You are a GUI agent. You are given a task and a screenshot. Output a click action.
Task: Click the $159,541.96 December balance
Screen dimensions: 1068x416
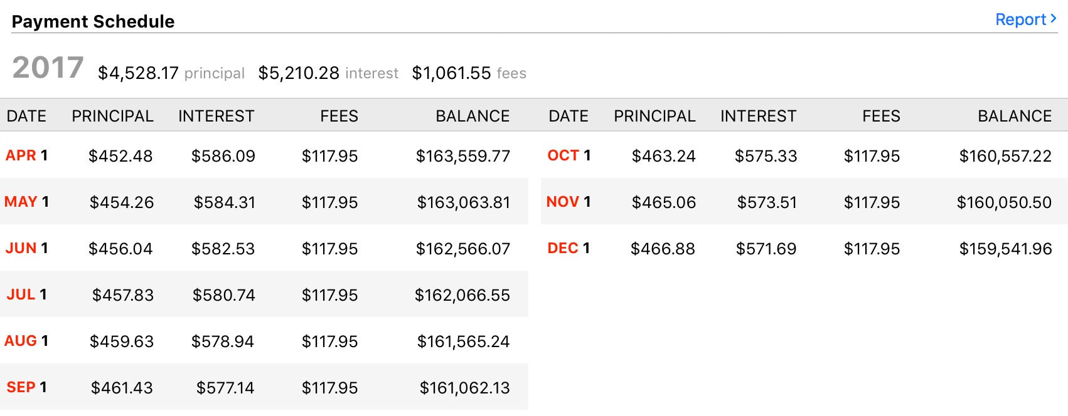[x=1005, y=249]
